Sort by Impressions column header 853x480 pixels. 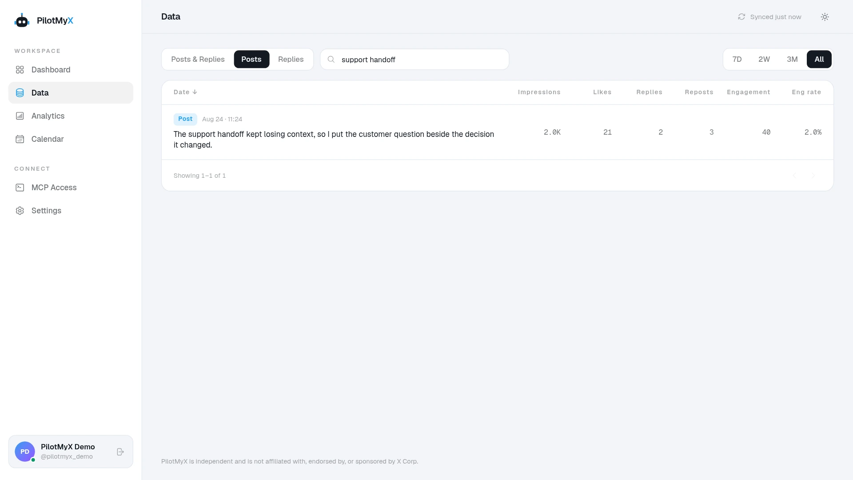539,92
